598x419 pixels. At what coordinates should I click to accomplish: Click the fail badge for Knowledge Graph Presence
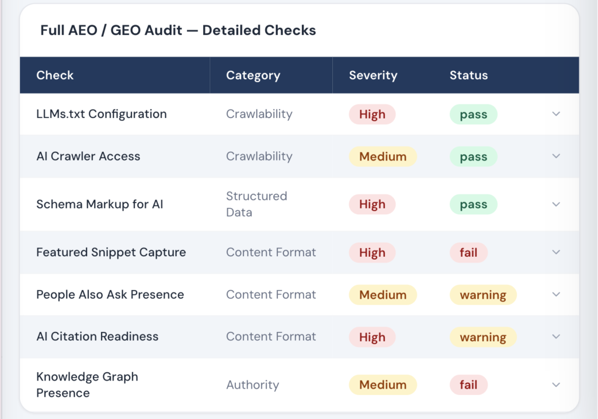[x=469, y=385]
